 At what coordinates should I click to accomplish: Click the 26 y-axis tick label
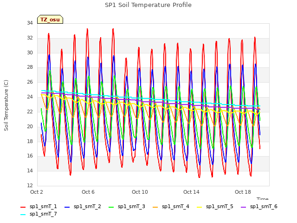(30, 82)
